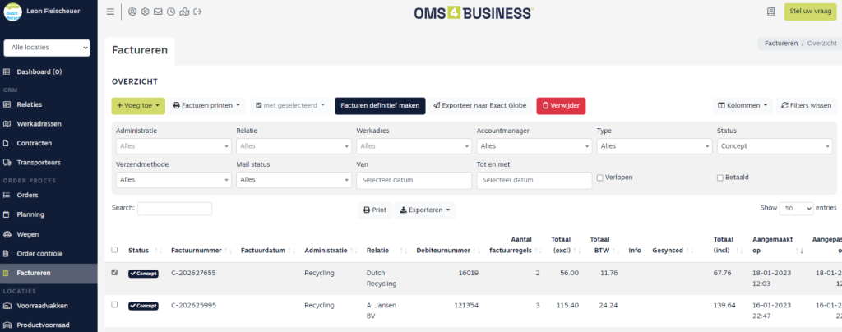Viewport: 842px width, 332px height.
Task: Click the puzzle pieces icon in top bar
Action: (x=183, y=12)
